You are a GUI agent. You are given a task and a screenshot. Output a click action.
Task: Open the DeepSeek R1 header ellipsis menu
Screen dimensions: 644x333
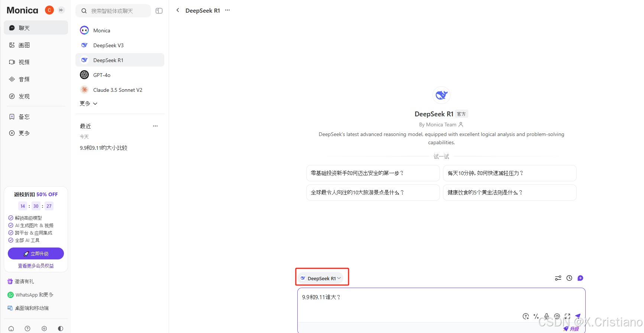tap(227, 10)
